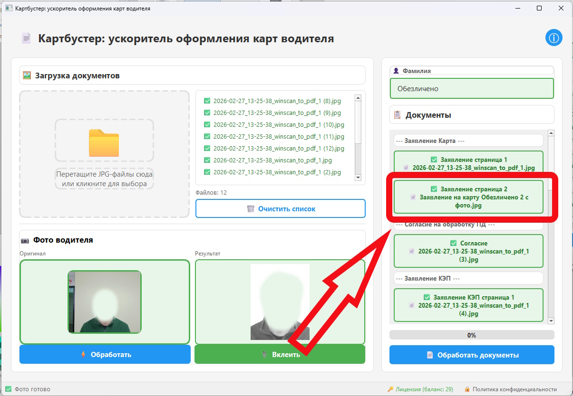This screenshot has height=396, width=573.
Task: Click the documents panel scroll-down arrow
Action: tap(551, 321)
